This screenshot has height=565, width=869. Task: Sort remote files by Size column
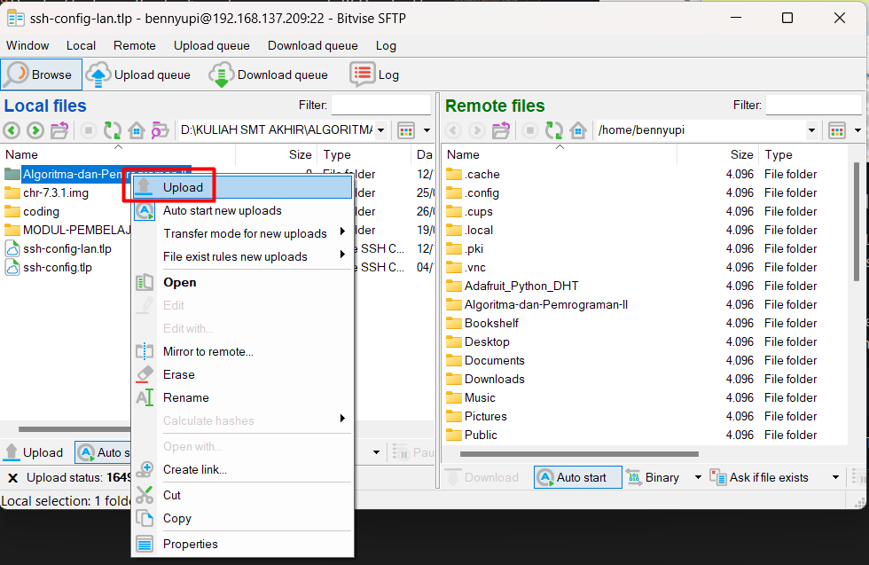point(717,154)
